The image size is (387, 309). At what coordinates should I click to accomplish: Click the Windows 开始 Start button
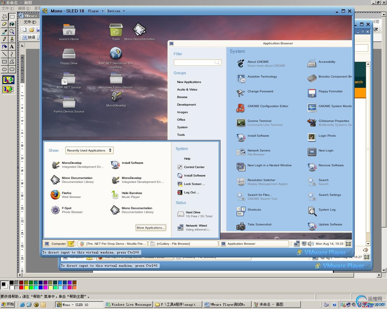pos(8,304)
